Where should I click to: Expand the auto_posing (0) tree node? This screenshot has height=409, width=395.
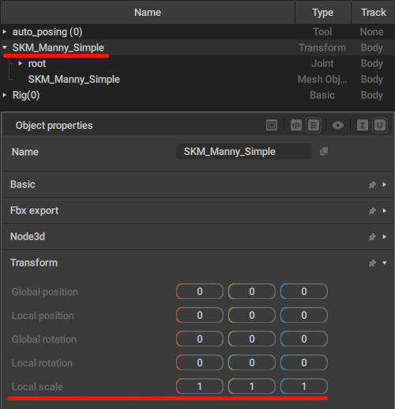click(5, 32)
